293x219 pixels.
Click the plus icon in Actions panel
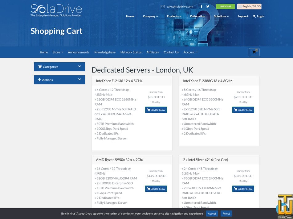39,80
